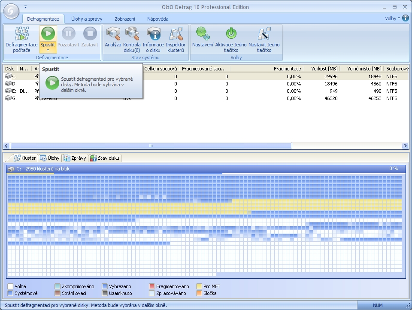Switch to the Úlohy bottom tab

coord(50,158)
